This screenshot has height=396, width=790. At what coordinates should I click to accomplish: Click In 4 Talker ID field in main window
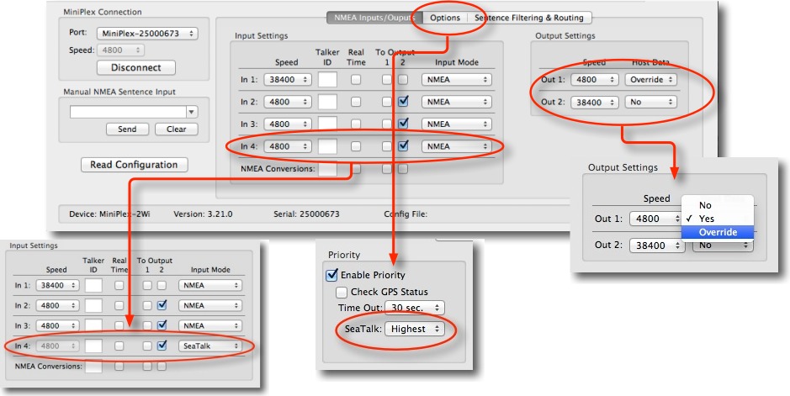(x=327, y=146)
